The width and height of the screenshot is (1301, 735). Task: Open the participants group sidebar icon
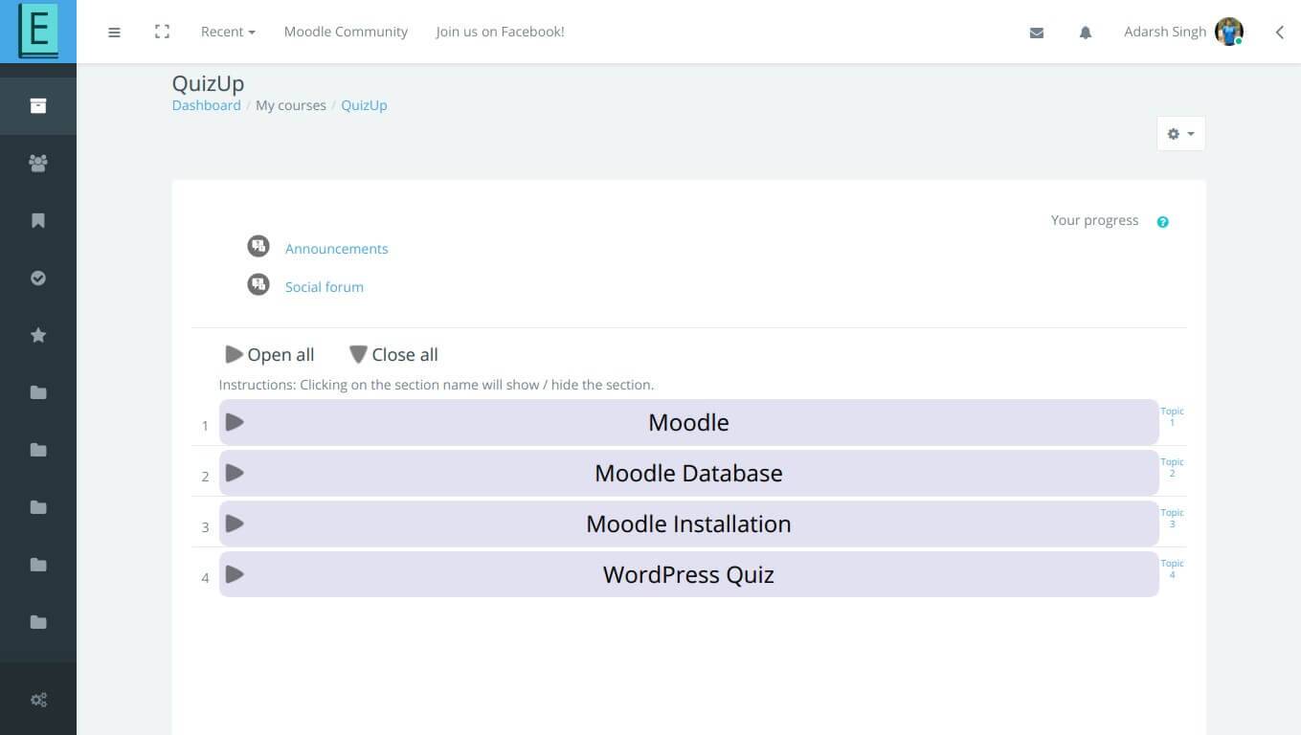[x=38, y=163]
